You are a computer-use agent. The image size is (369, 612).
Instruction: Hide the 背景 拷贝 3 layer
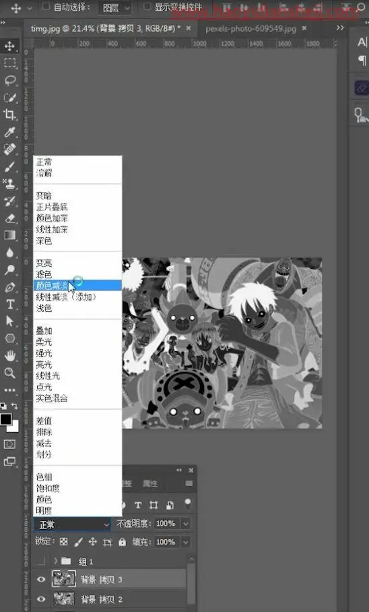click(41, 579)
